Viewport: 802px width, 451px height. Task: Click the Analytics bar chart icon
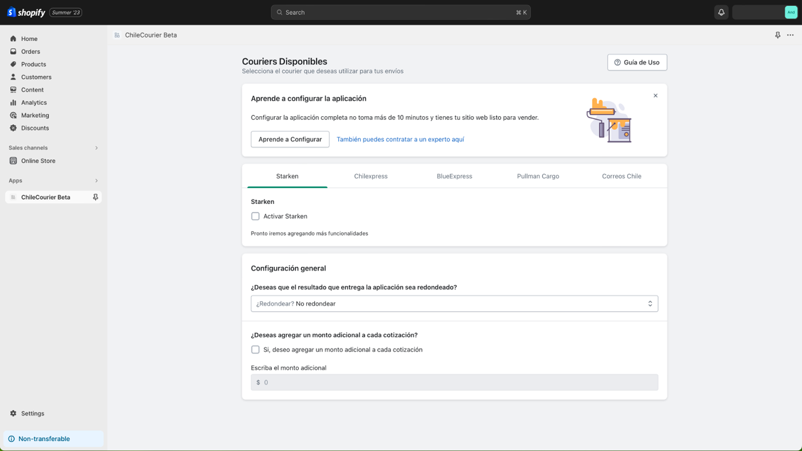point(13,103)
